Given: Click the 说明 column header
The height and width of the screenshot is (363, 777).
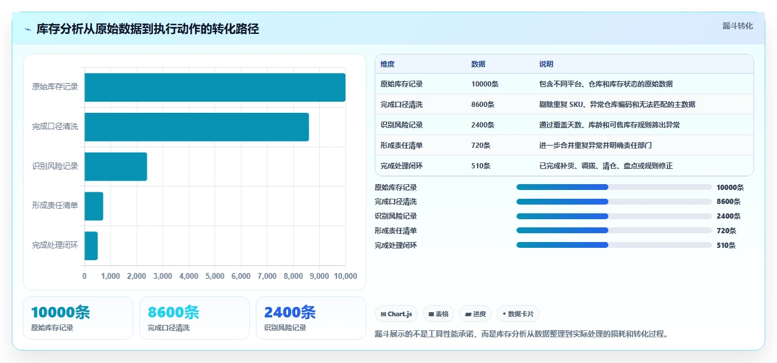Looking at the screenshot, I should point(546,64).
